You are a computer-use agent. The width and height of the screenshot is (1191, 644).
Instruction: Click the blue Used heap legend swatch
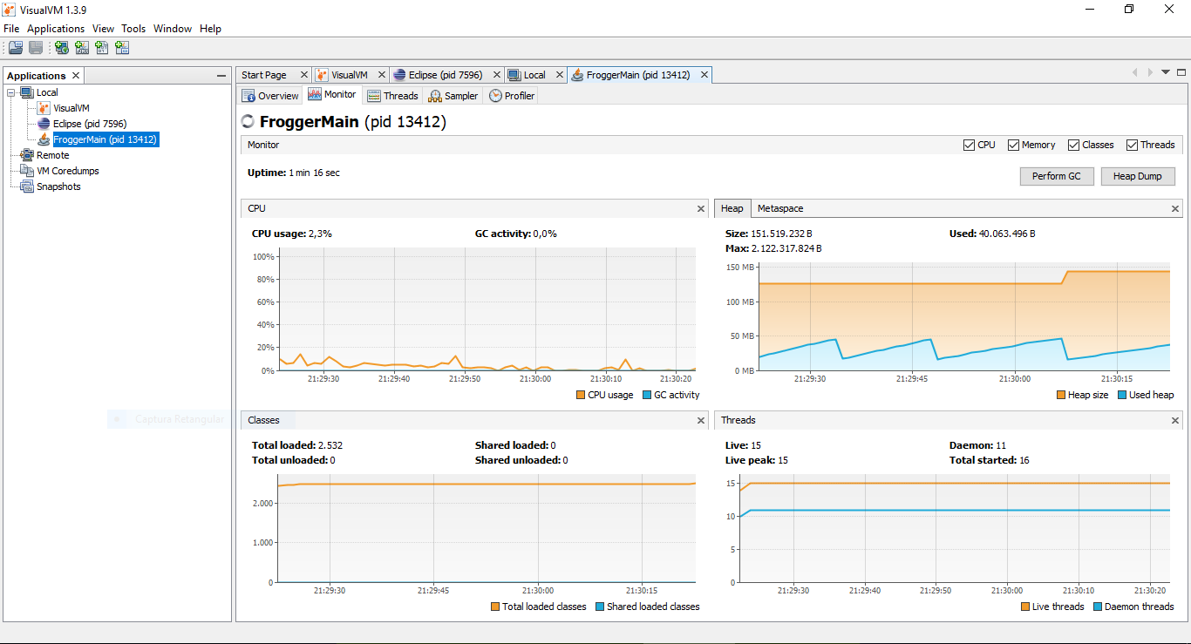click(x=1122, y=396)
